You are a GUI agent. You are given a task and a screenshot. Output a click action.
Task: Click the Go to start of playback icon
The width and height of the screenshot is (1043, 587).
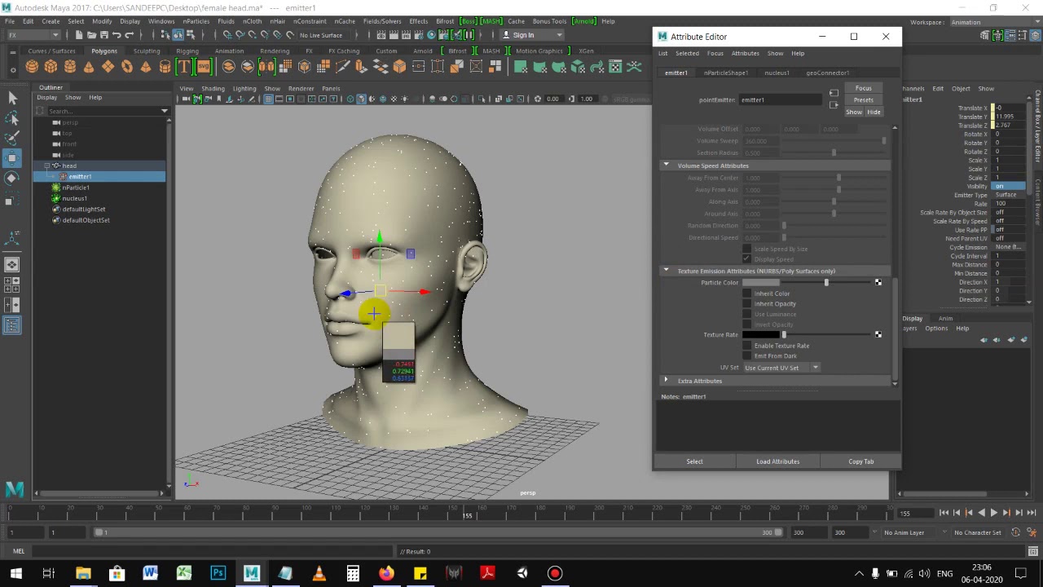pyautogui.click(x=944, y=513)
